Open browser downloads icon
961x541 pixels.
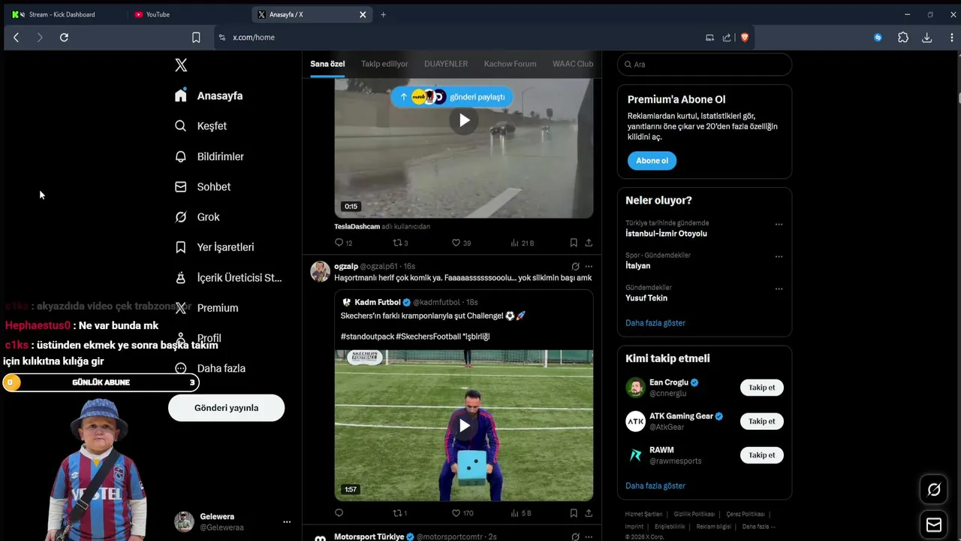(926, 38)
